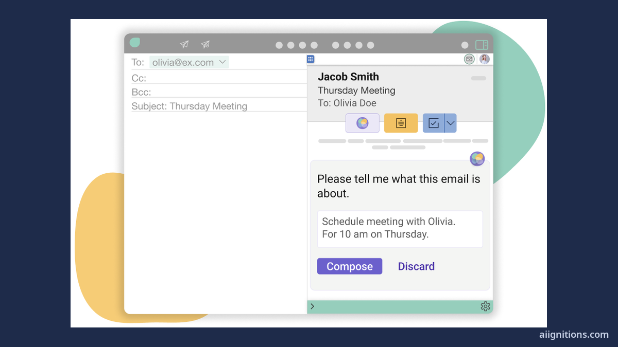Click the second paper-plane send icon with lines
Image resolution: width=618 pixels, height=347 pixels.
point(205,44)
